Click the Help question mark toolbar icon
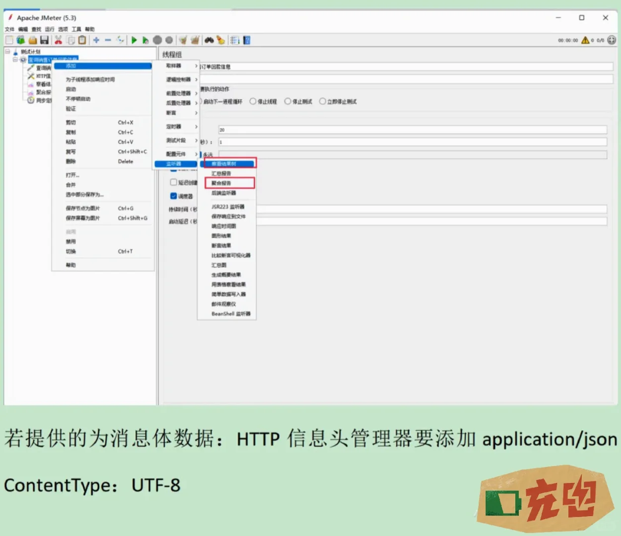 (247, 40)
